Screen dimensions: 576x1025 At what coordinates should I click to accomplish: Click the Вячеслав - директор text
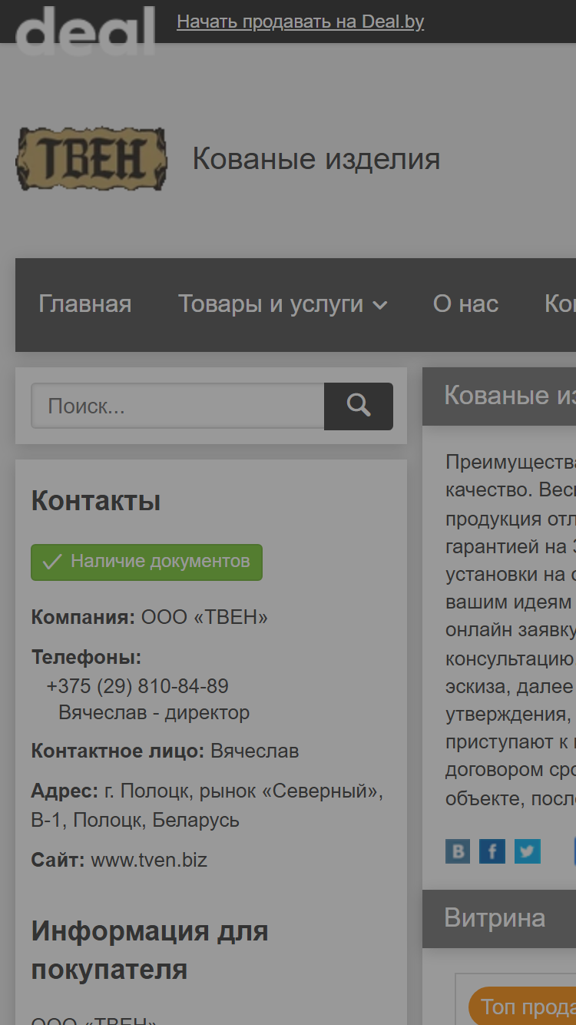(x=154, y=712)
